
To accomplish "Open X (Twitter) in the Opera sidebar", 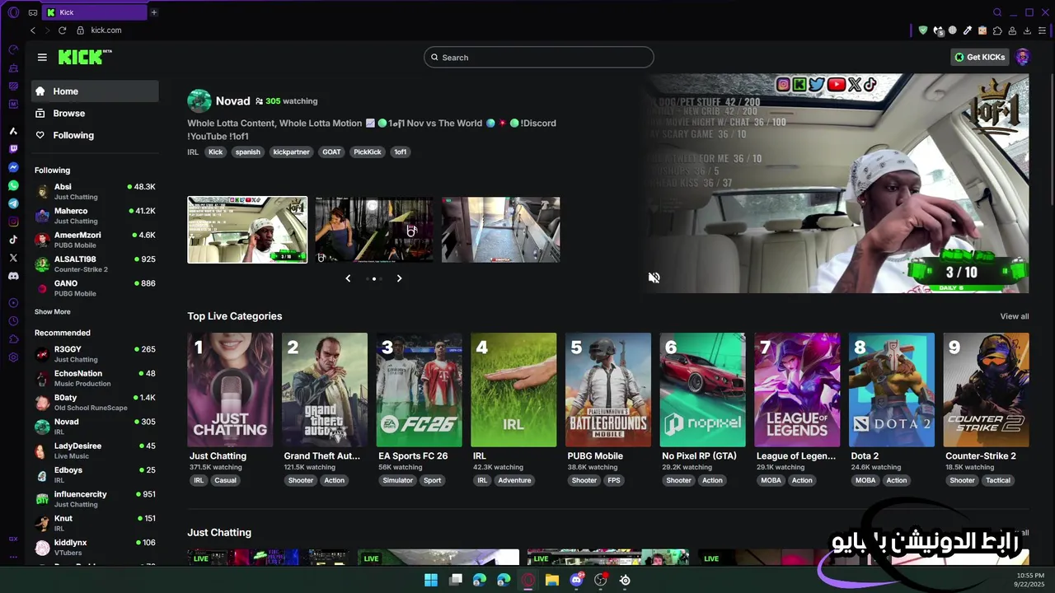I will coord(13,258).
